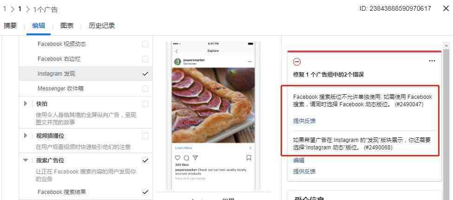
Task: Open the 历史记录 tab
Action: click(102, 26)
